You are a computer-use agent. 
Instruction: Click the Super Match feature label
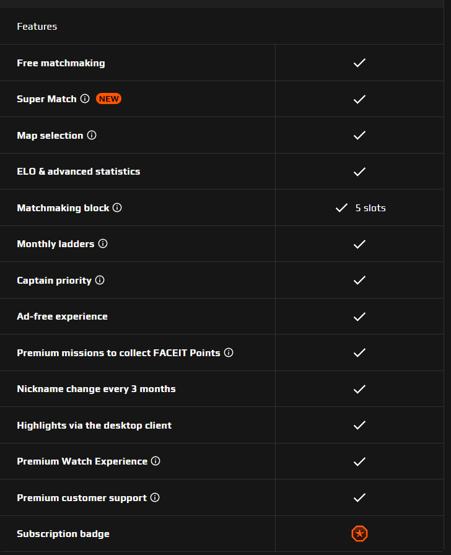(x=46, y=98)
